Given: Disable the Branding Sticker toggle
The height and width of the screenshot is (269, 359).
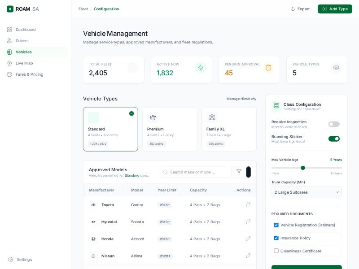Looking at the screenshot, I should [x=334, y=139].
